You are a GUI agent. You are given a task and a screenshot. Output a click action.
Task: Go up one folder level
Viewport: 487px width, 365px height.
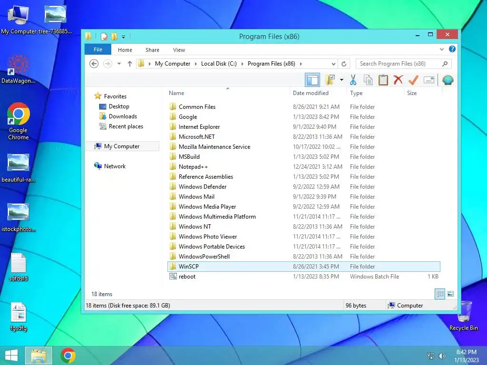tap(130, 64)
